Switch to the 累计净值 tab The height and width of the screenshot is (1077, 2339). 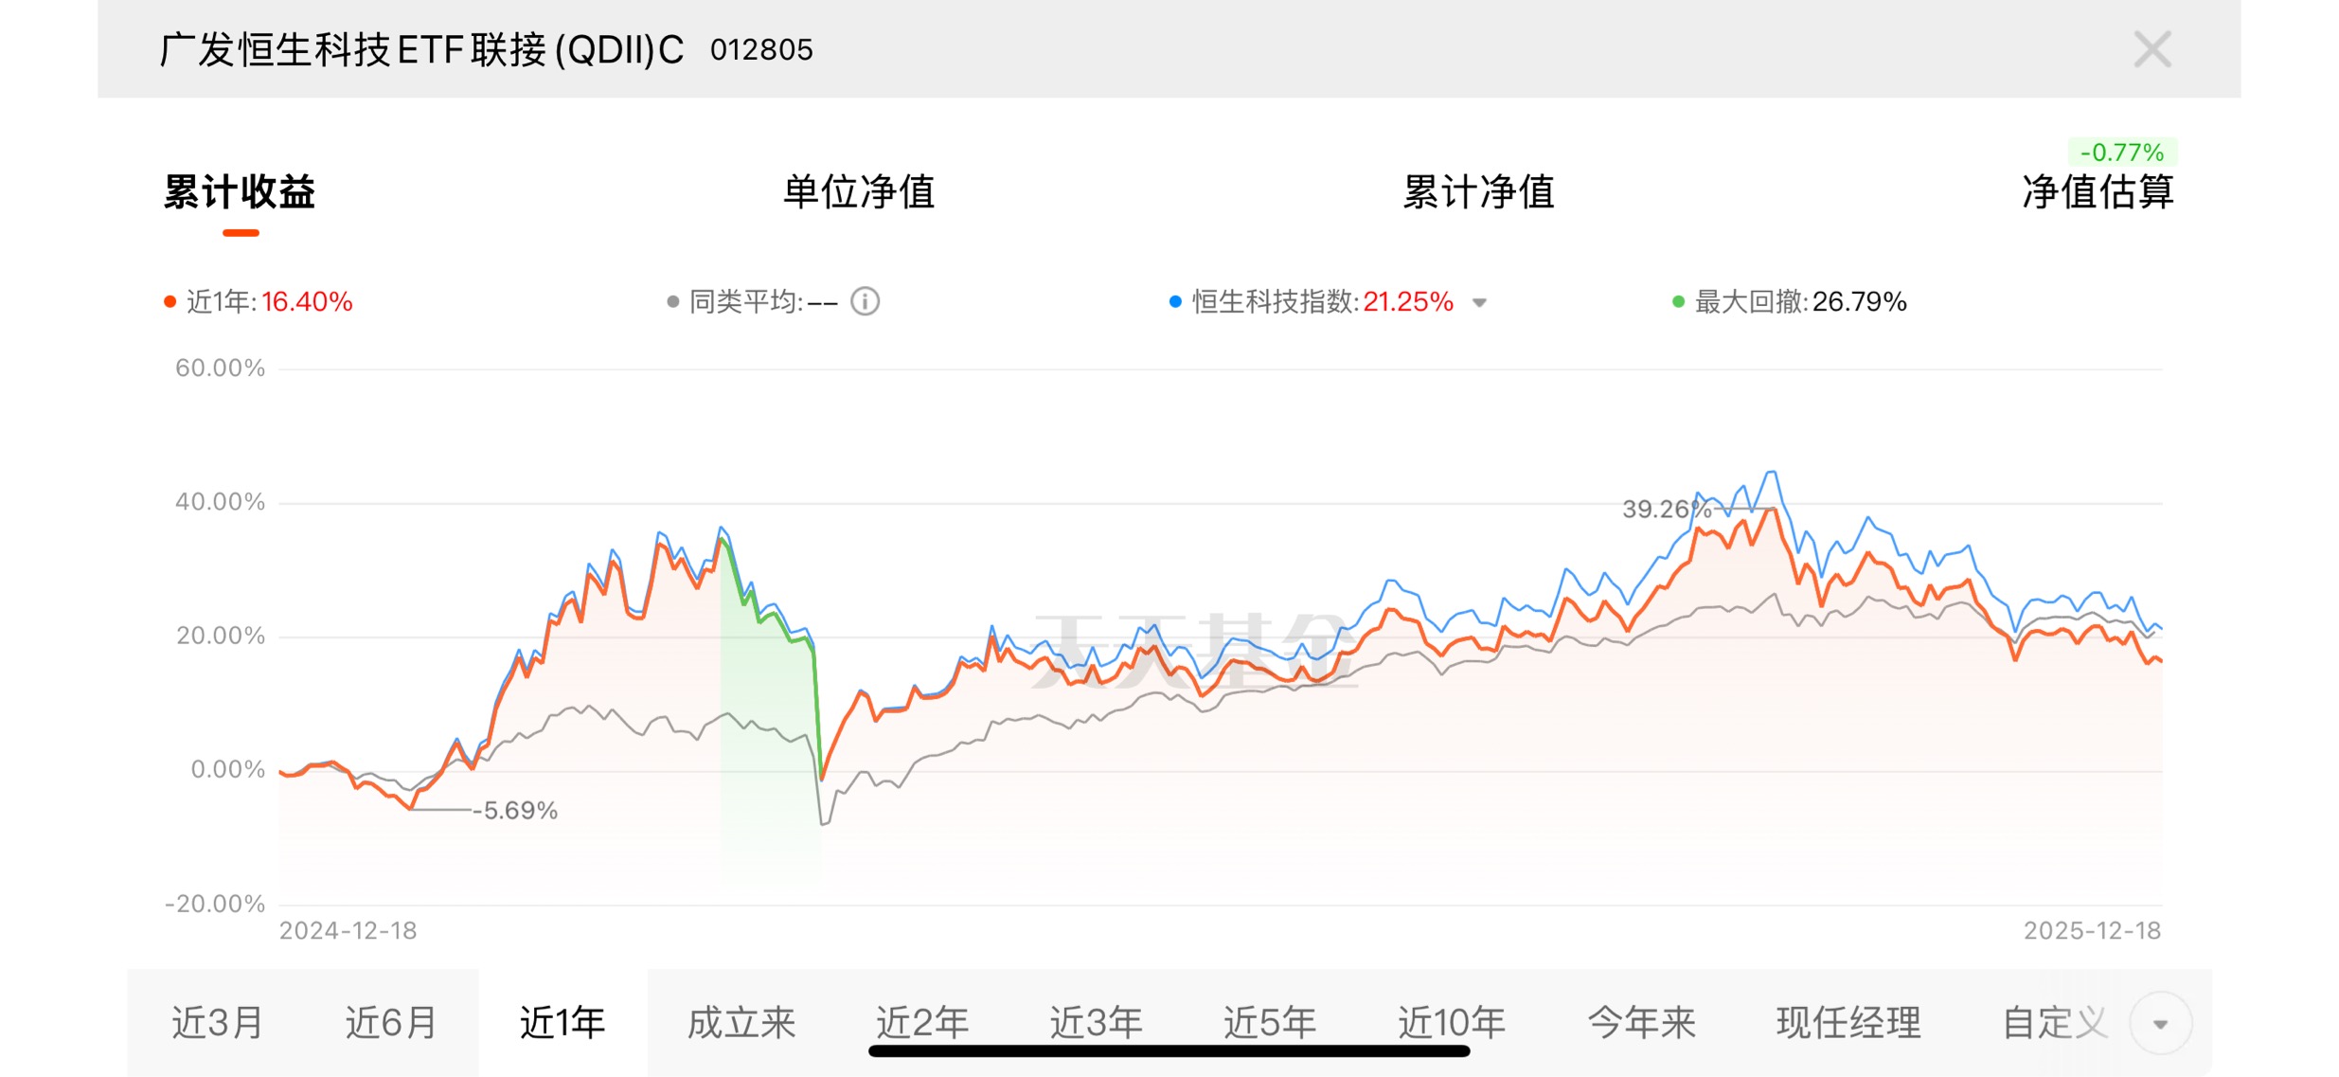(1478, 192)
